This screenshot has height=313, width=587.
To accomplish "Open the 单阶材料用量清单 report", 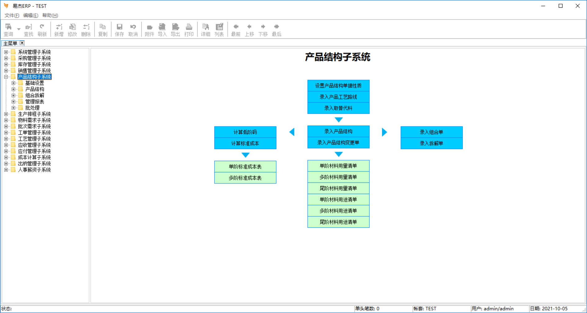I will 338,166.
